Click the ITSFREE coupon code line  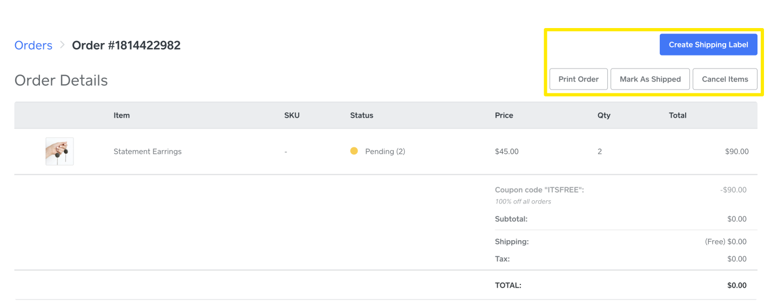[539, 190]
